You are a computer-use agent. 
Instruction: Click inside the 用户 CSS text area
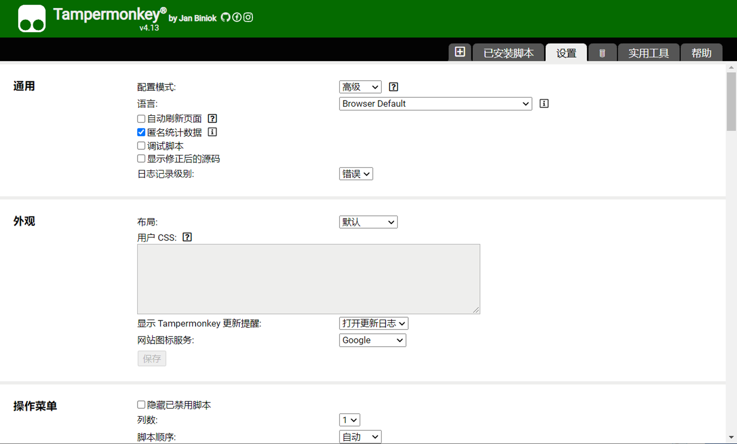tap(308, 279)
